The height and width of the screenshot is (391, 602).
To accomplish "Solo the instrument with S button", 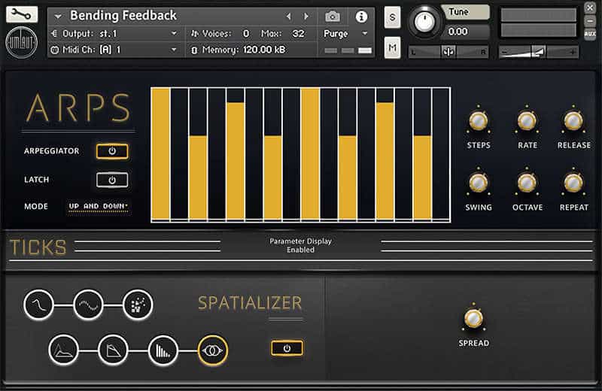I will [392, 17].
